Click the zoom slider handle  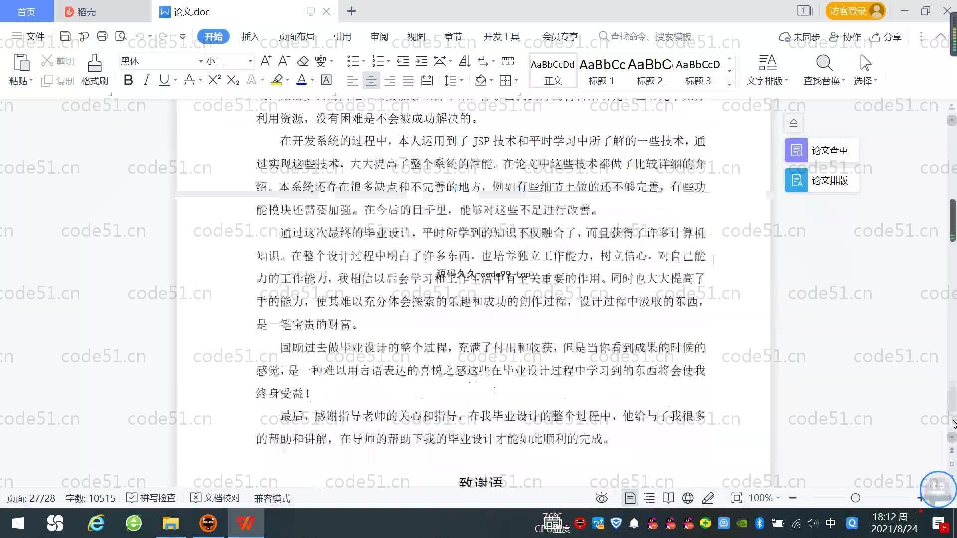point(855,498)
